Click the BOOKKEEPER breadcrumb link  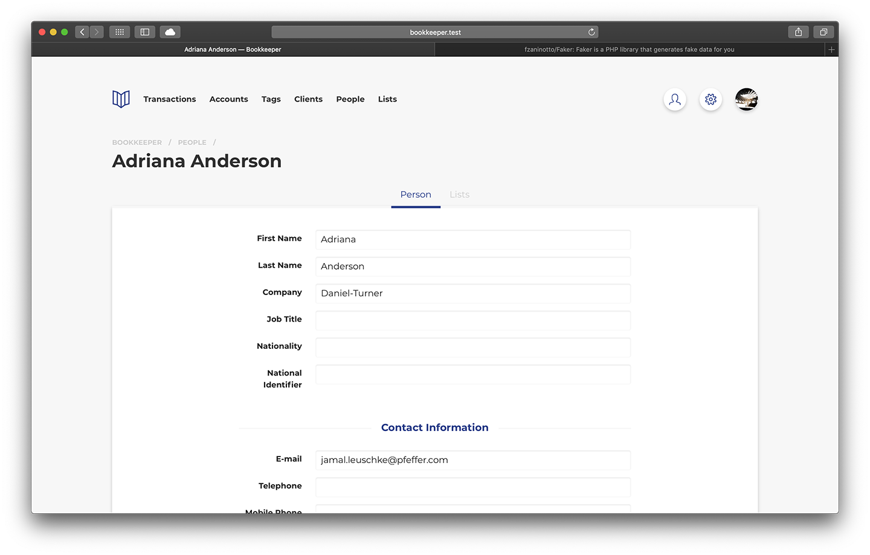click(137, 143)
